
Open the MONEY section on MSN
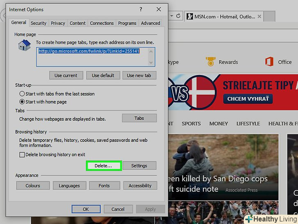[219, 123]
